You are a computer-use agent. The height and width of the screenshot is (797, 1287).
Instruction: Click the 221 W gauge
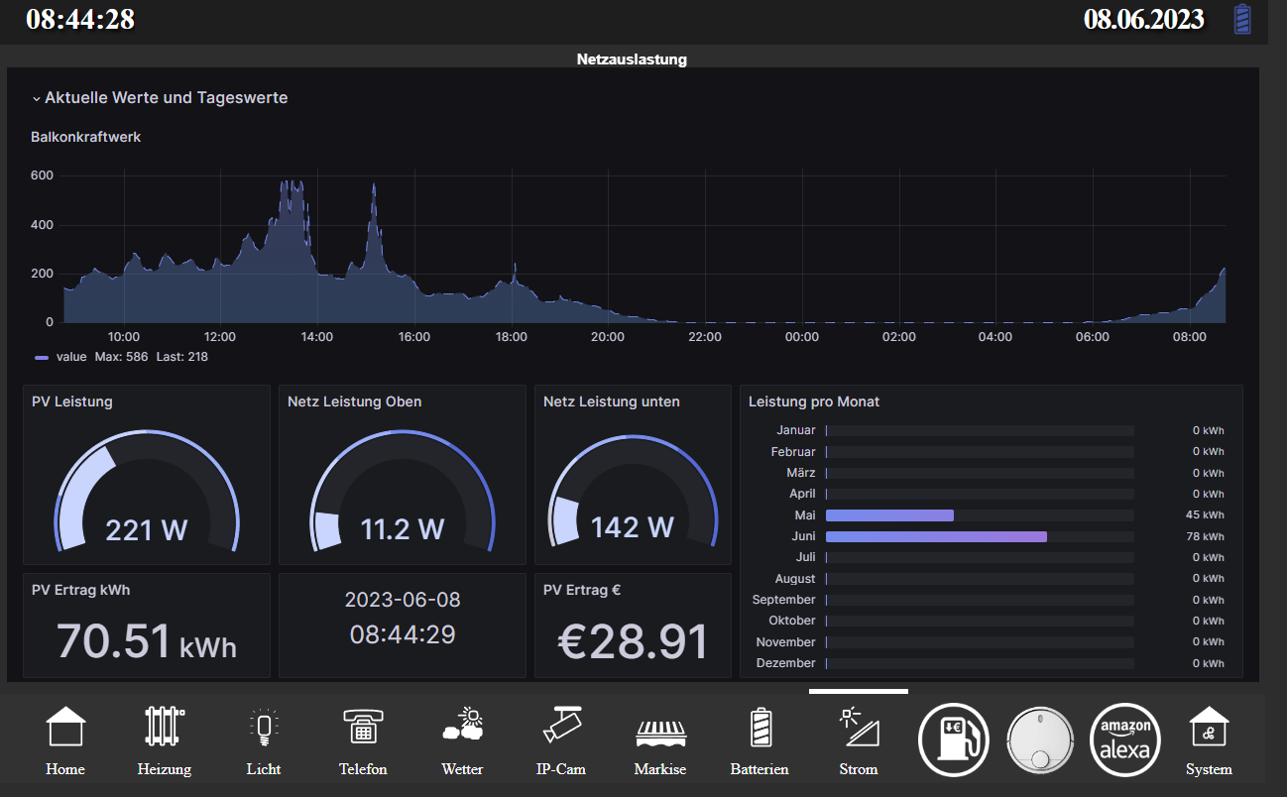(x=147, y=491)
